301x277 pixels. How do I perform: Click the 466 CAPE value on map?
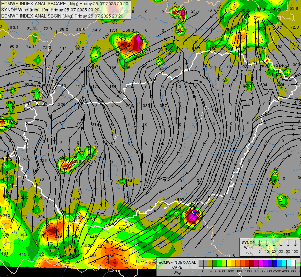pyautogui.click(x=111, y=256)
